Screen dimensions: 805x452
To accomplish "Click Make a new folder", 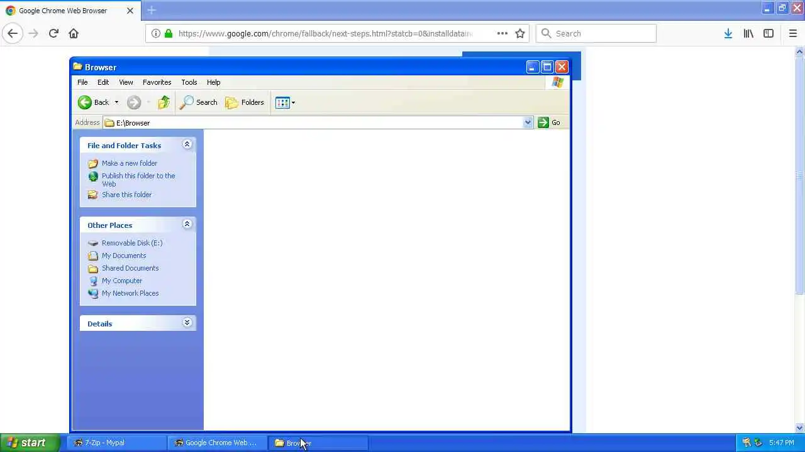I will 130,163.
